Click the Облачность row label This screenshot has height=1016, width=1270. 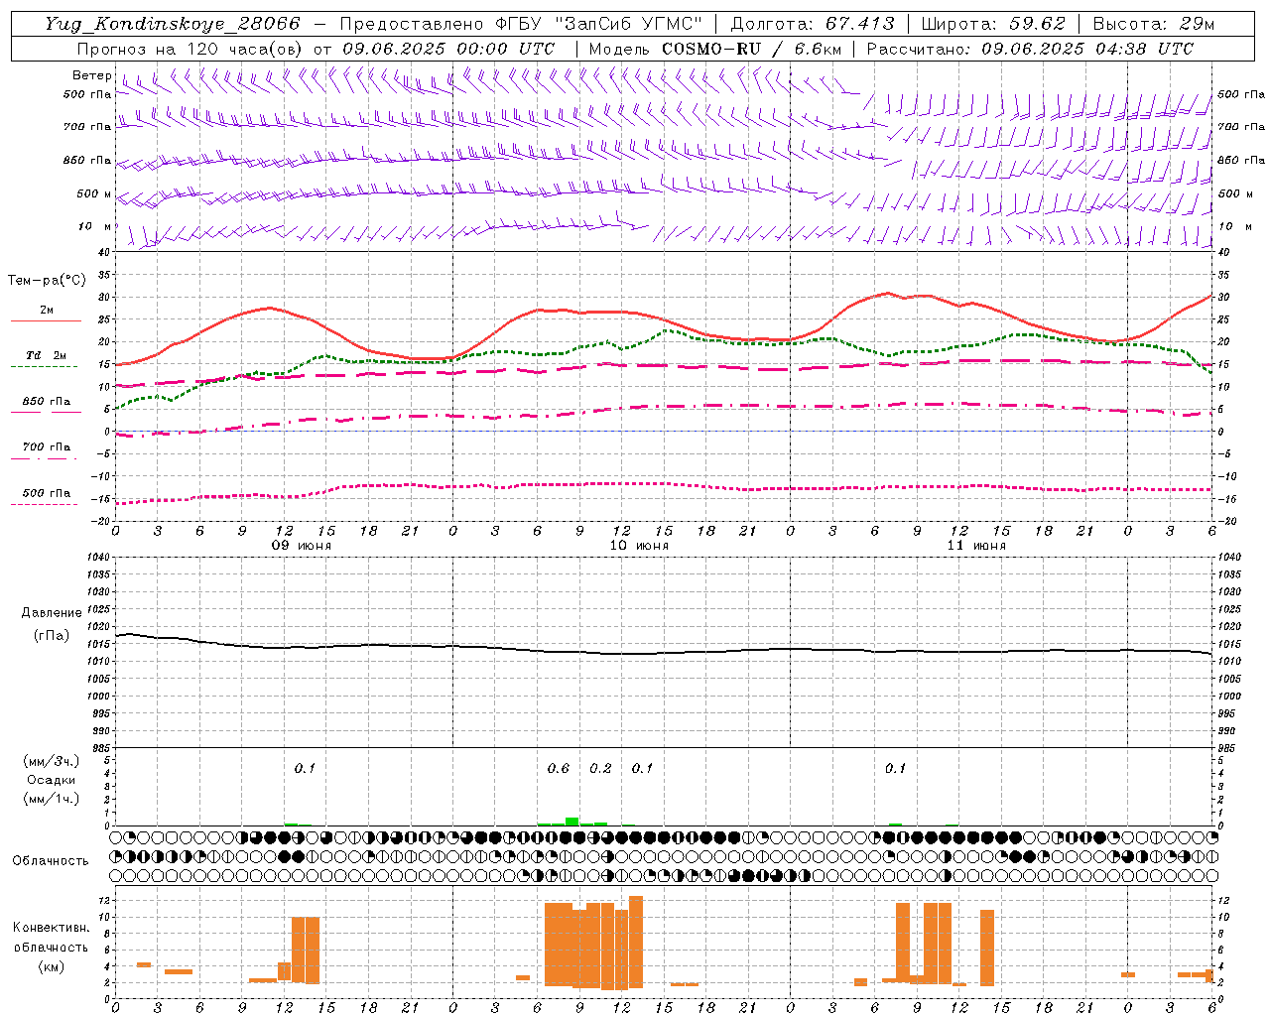coord(51,860)
